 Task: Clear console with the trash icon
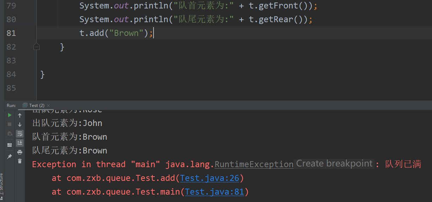point(20,161)
